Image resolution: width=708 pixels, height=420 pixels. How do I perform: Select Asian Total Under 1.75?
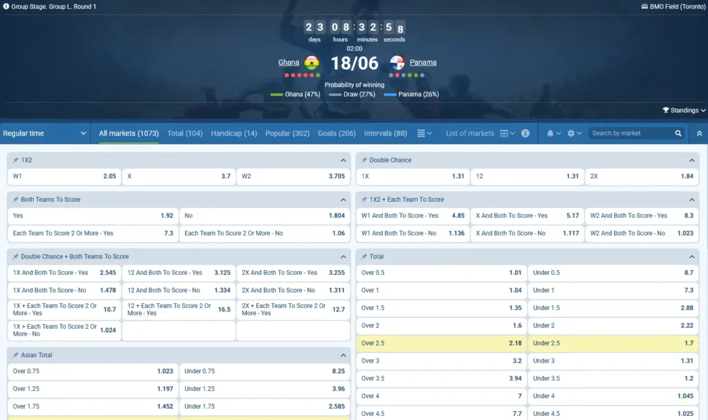pyautogui.click(x=265, y=406)
